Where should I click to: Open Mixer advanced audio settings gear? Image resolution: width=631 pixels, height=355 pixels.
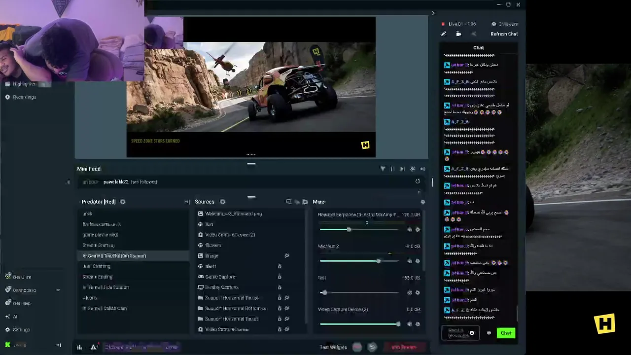point(422,202)
